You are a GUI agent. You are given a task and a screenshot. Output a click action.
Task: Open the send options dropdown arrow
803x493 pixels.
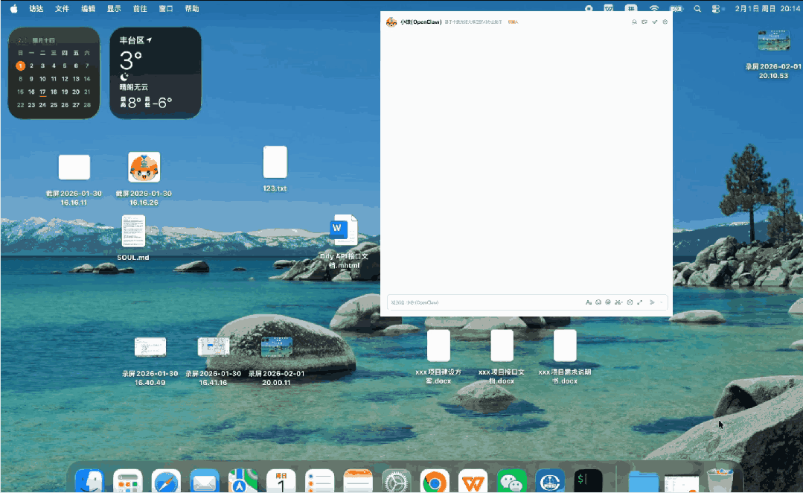661,302
